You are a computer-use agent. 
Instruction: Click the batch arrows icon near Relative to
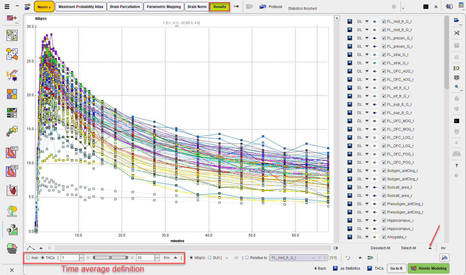(x=370, y=258)
